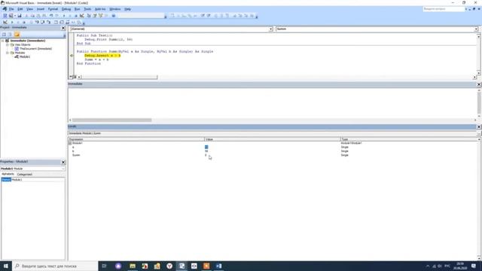Click the code window horizontal scrollbar
The width and height of the screenshot is (482, 271).
coord(119,77)
